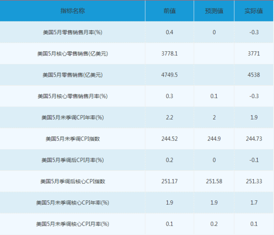
Task: Select the 美国5月核心零售销售(亿美元) row name
Action: click(x=72, y=54)
